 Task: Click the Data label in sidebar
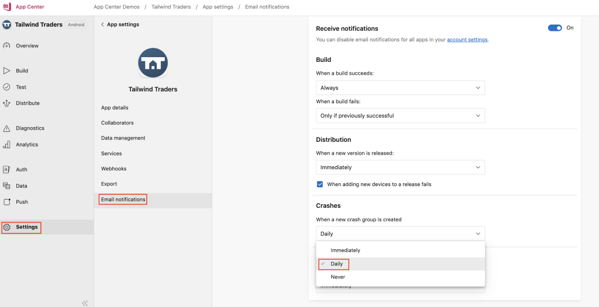[22, 186]
